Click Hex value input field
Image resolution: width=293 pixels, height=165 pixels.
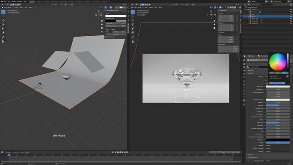pyautogui.click(x=277, y=77)
